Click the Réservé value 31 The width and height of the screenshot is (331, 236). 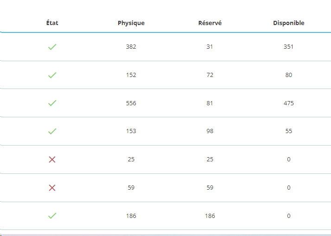click(x=210, y=47)
